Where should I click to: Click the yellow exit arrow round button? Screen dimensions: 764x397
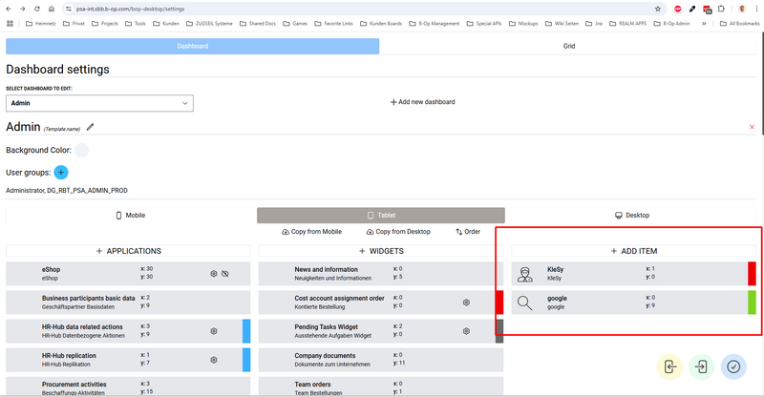click(671, 366)
